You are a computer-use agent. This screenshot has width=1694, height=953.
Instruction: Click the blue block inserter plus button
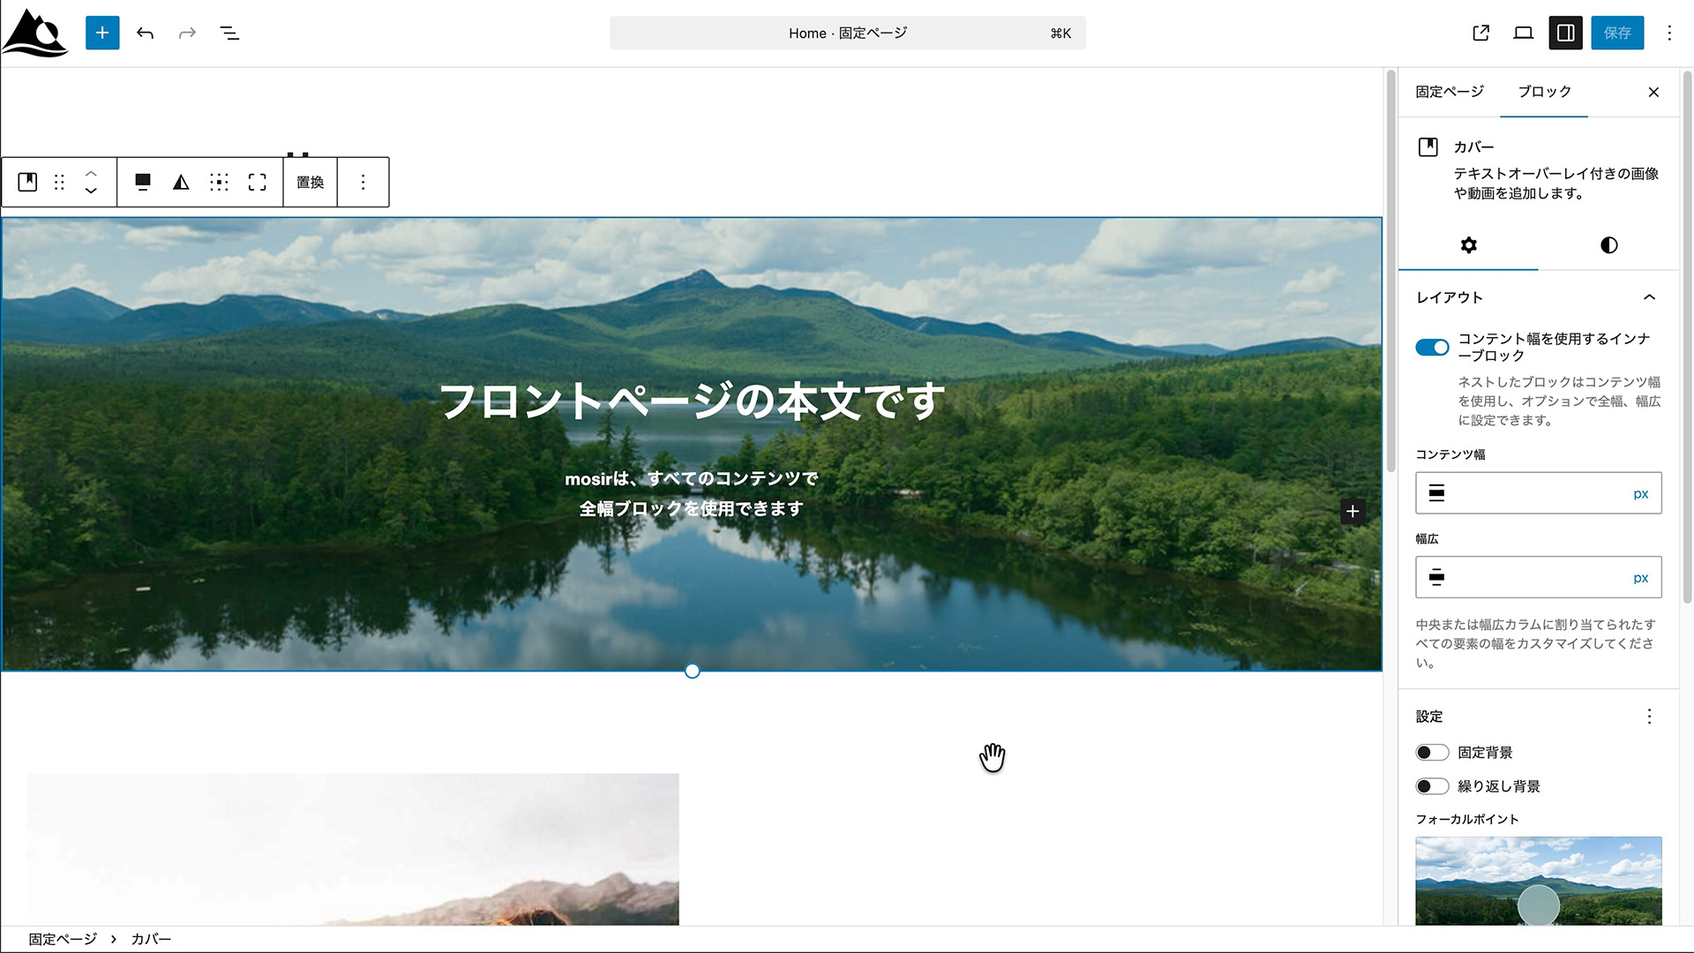[x=102, y=33]
